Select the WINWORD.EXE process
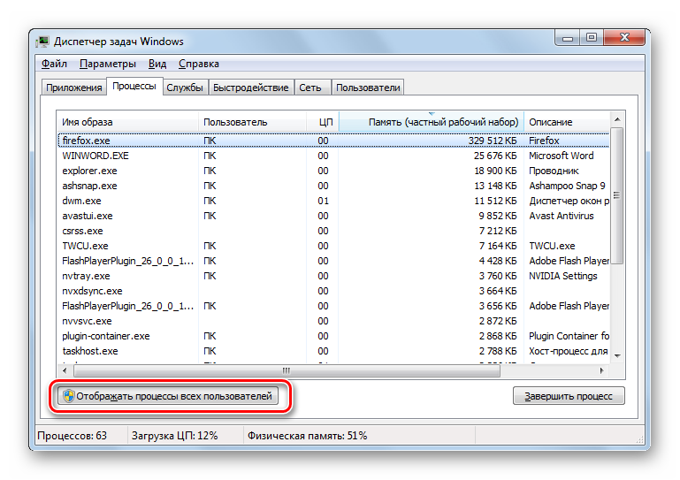This screenshot has height=480, width=680. (333, 156)
